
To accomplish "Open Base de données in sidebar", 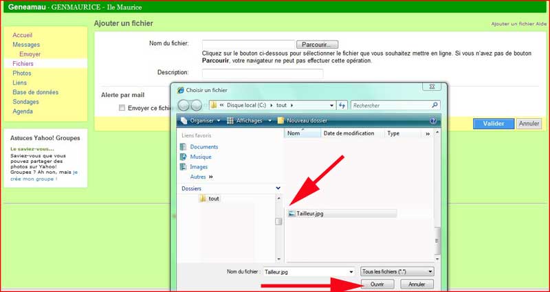I will [x=35, y=92].
